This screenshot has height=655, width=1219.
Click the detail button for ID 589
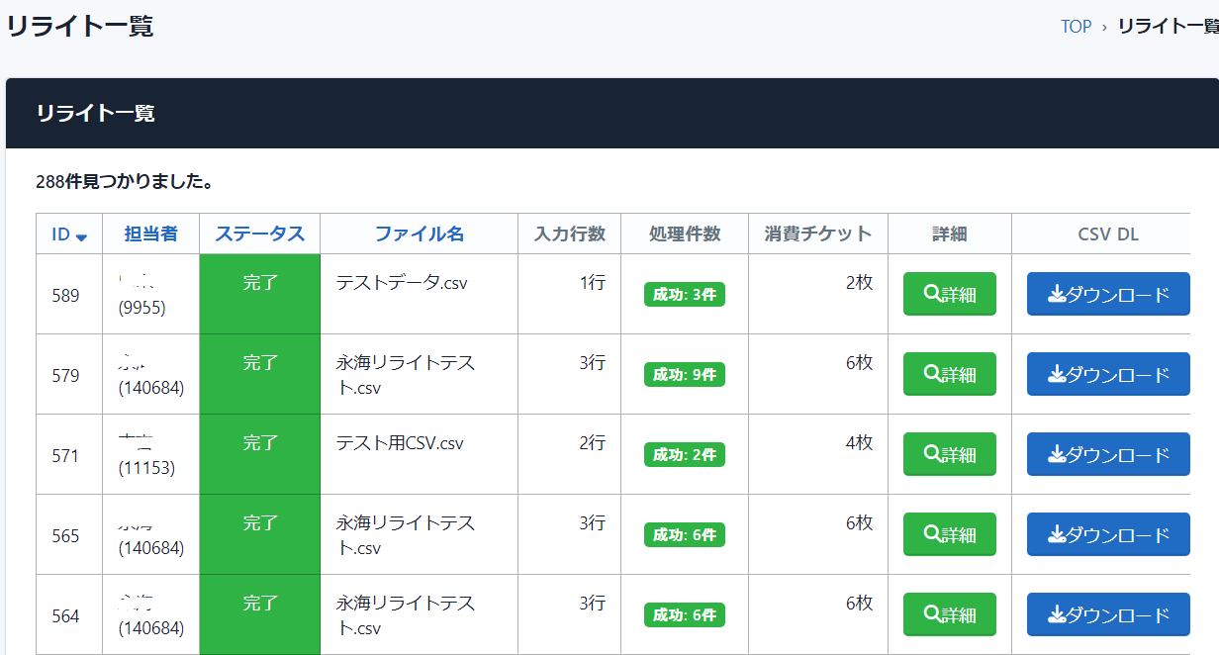949,294
